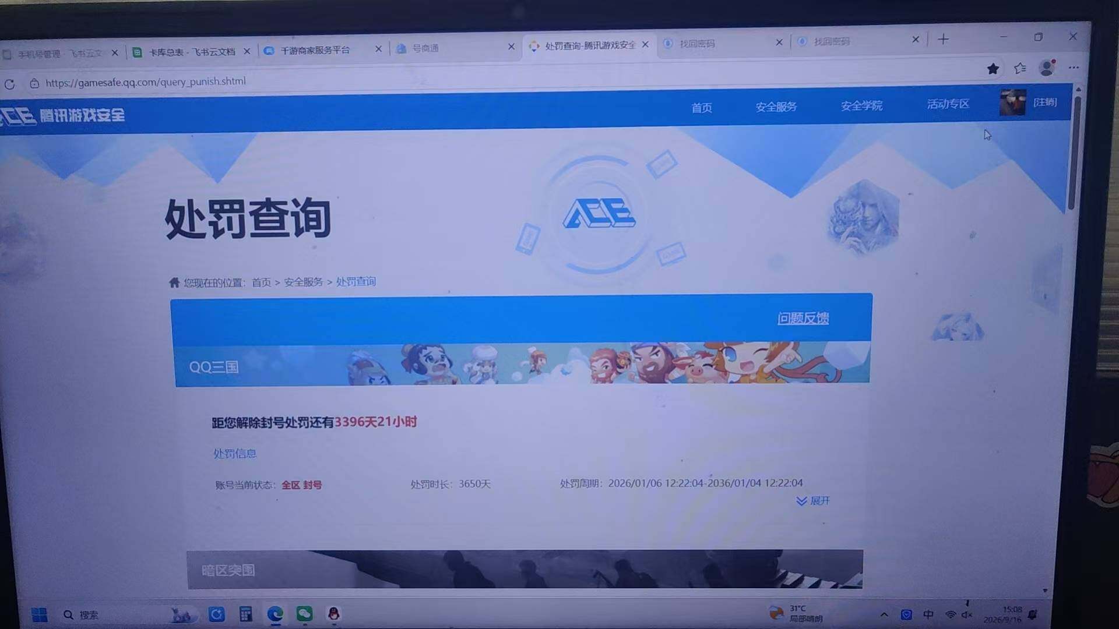Open the 问题反馈 link

(803, 318)
